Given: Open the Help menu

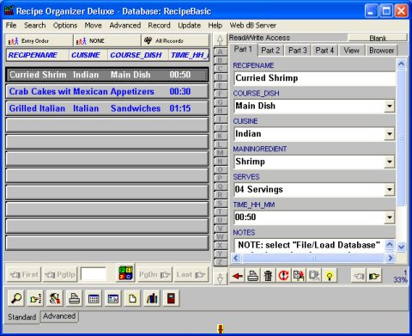Looking at the screenshot, I should tap(215, 26).
